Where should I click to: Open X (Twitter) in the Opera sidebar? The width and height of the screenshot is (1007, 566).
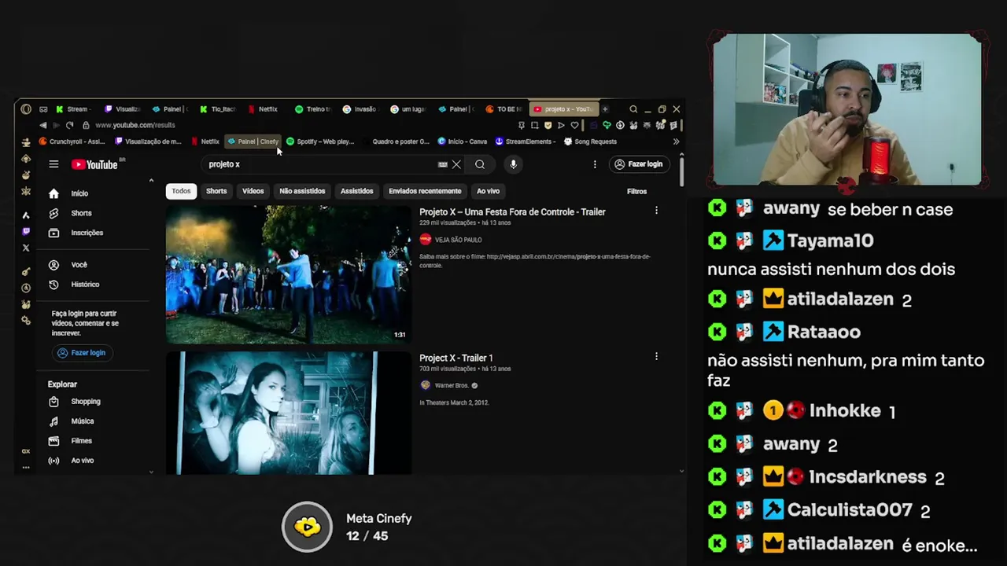point(26,248)
